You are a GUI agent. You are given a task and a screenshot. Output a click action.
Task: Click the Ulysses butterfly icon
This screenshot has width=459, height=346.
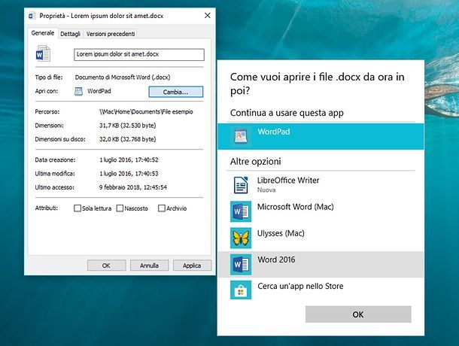point(241,238)
